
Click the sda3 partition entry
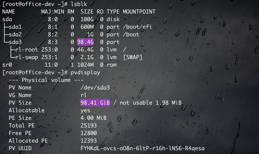[15, 42]
